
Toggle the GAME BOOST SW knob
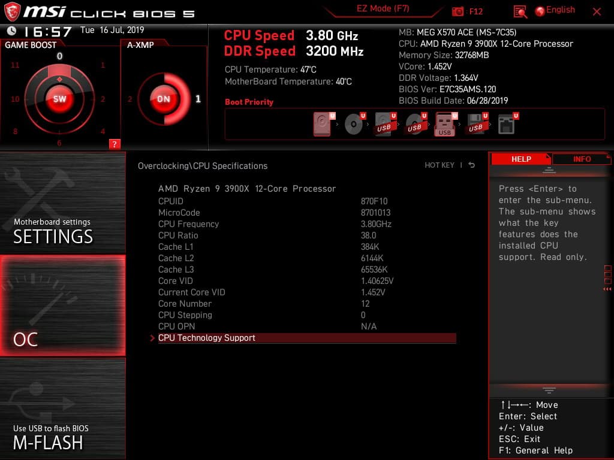pyautogui.click(x=59, y=99)
